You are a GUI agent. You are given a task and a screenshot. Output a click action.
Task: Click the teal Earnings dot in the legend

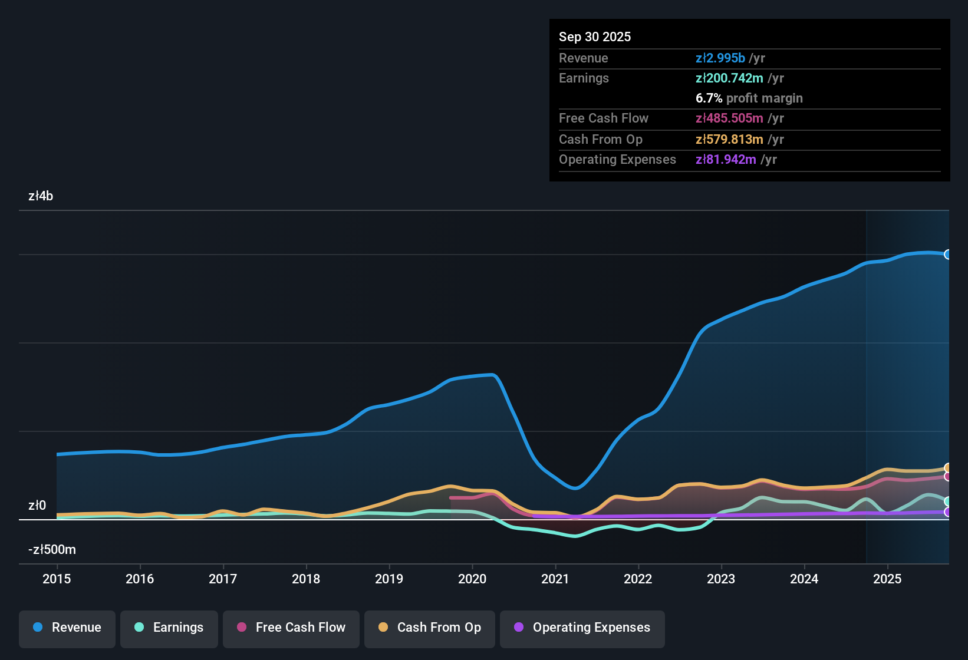point(139,628)
